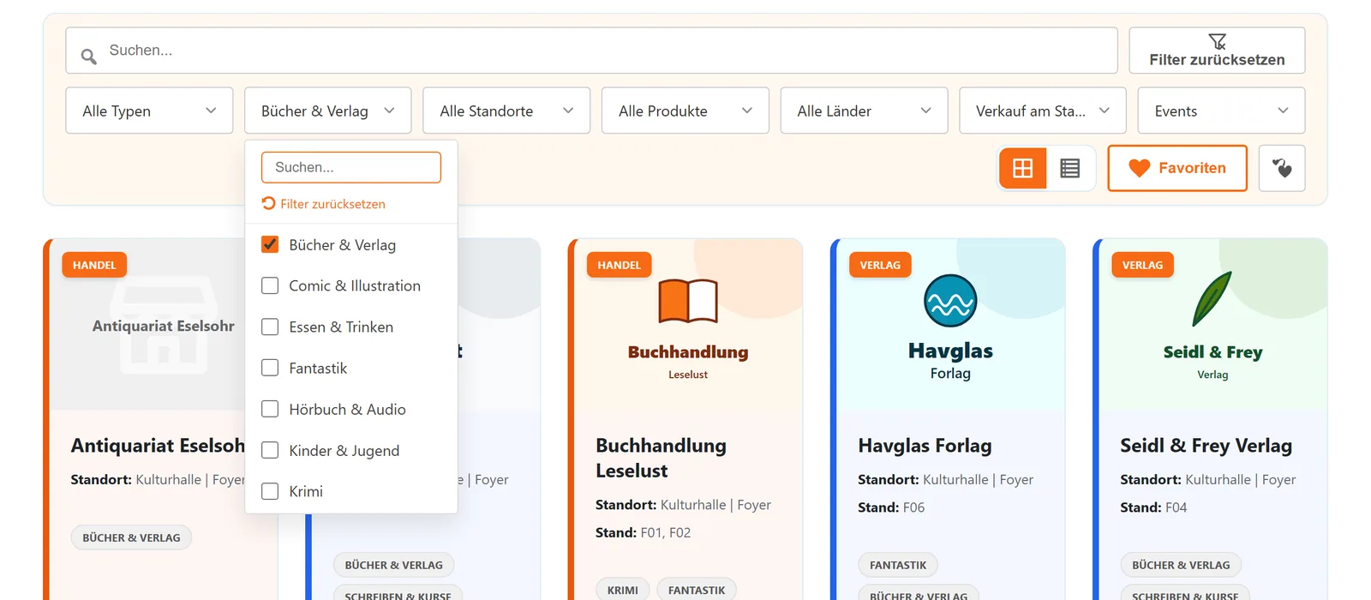The width and height of the screenshot is (1371, 600).
Task: Open the Havglas Forlag card title
Action: pyautogui.click(x=925, y=446)
